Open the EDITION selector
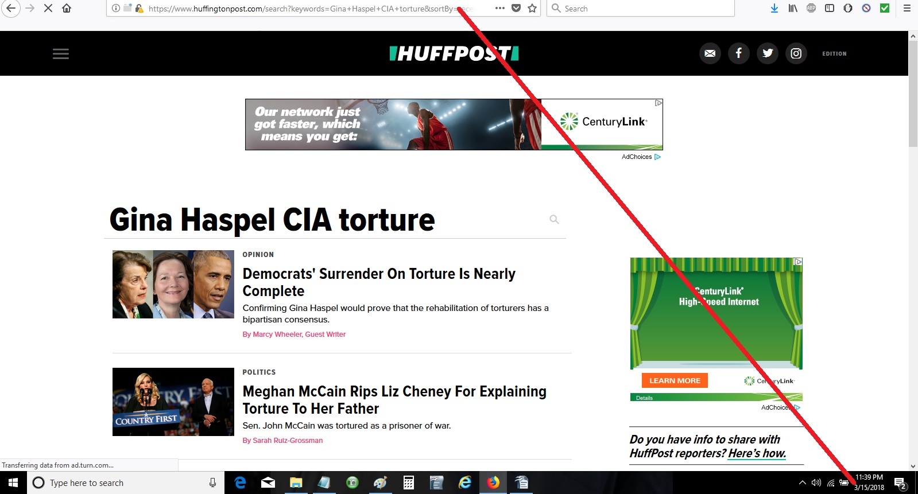 click(x=834, y=54)
